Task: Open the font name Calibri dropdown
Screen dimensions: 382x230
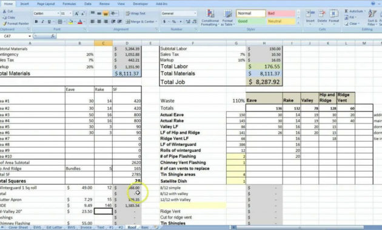Action: click(58, 13)
